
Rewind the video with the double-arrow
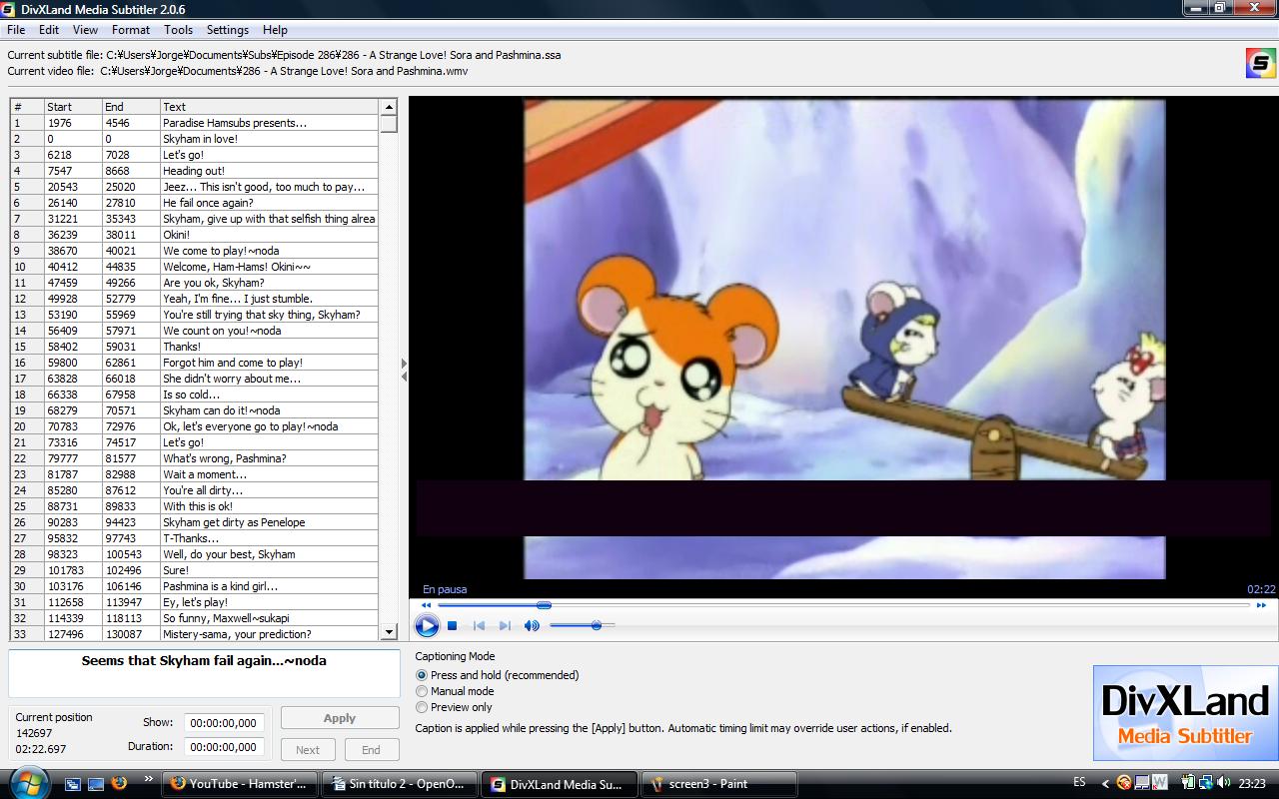(x=426, y=605)
